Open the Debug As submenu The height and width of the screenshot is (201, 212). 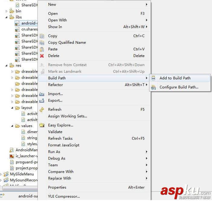[x=95, y=158]
